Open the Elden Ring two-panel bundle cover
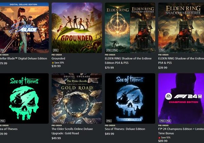 pos(130,28)
